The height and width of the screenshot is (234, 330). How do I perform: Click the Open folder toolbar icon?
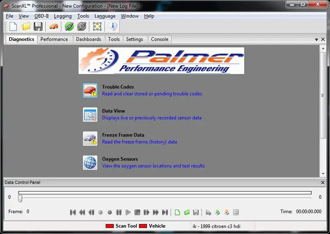(x=26, y=26)
